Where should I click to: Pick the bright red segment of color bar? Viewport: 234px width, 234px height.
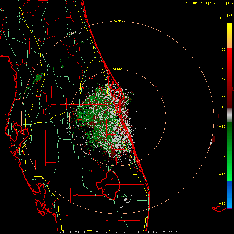[230, 60]
